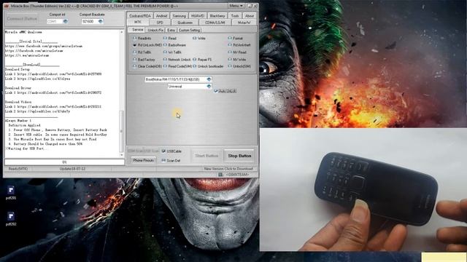Open the Extra sub-tab
Viewport: 467px width, 262px height.
click(171, 30)
